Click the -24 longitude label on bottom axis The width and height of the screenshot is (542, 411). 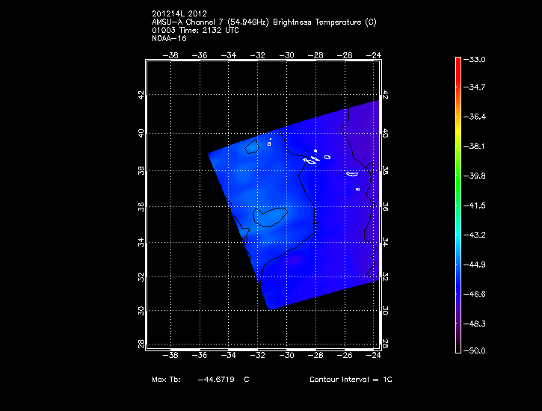coord(373,356)
